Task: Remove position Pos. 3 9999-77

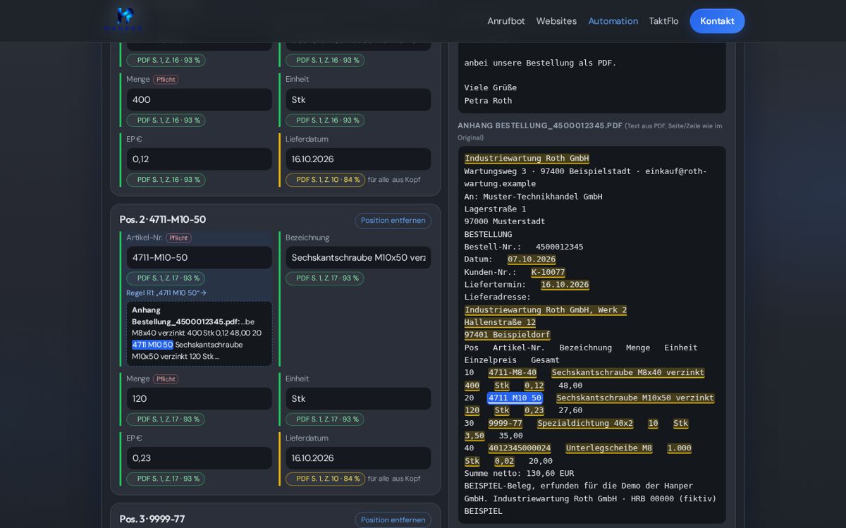Action: (x=393, y=520)
